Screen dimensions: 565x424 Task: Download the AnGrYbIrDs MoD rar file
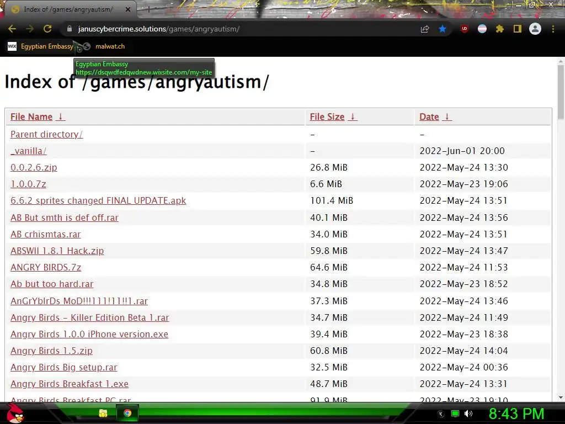79,301
